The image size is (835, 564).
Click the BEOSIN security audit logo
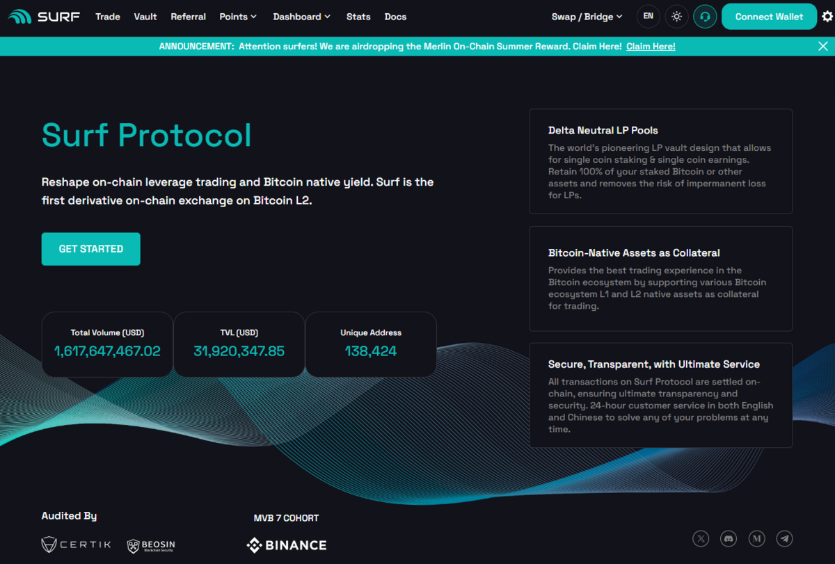pos(151,545)
